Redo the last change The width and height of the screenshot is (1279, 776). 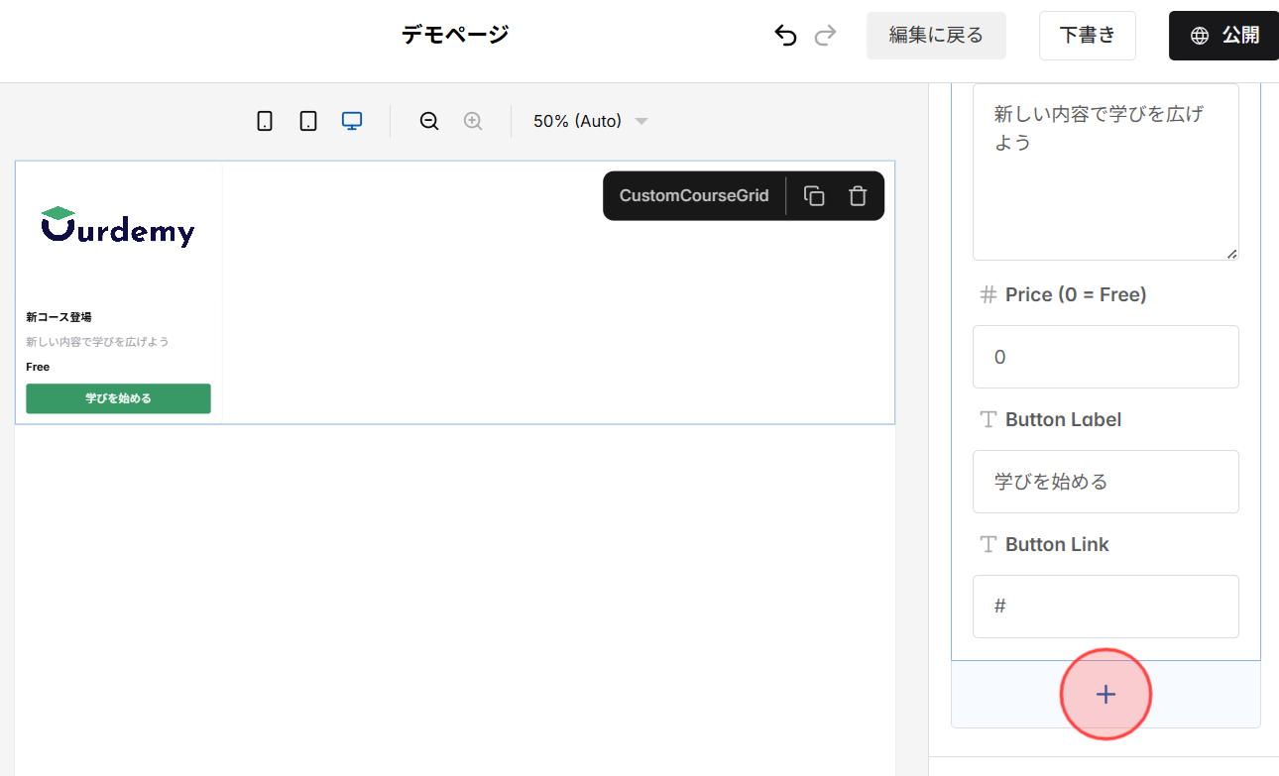[x=826, y=35]
